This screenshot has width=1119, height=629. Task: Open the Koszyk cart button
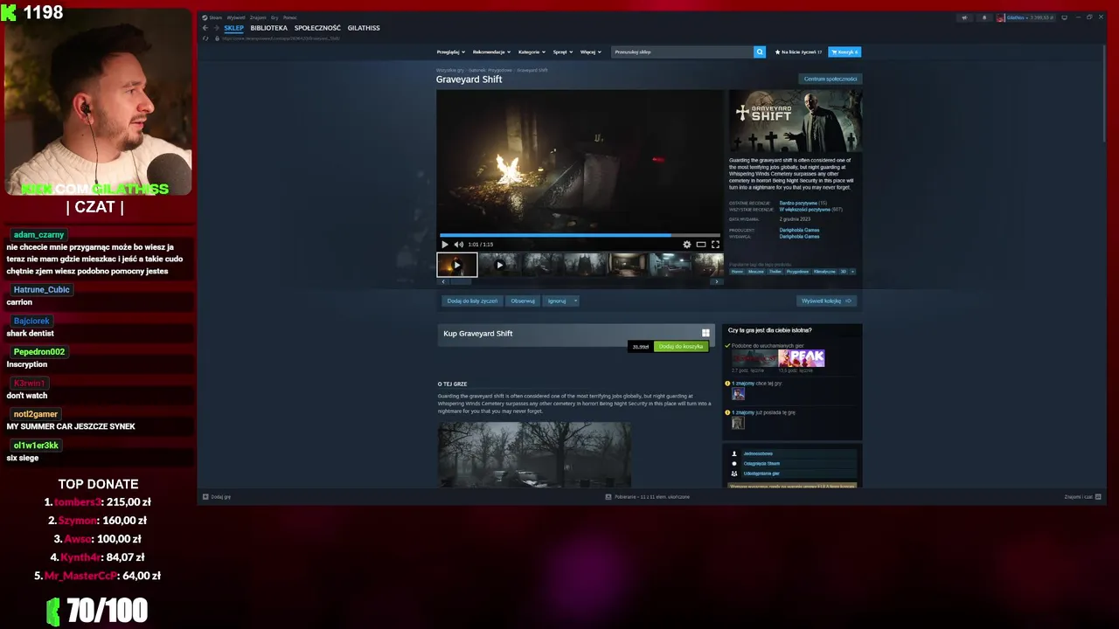844,52
